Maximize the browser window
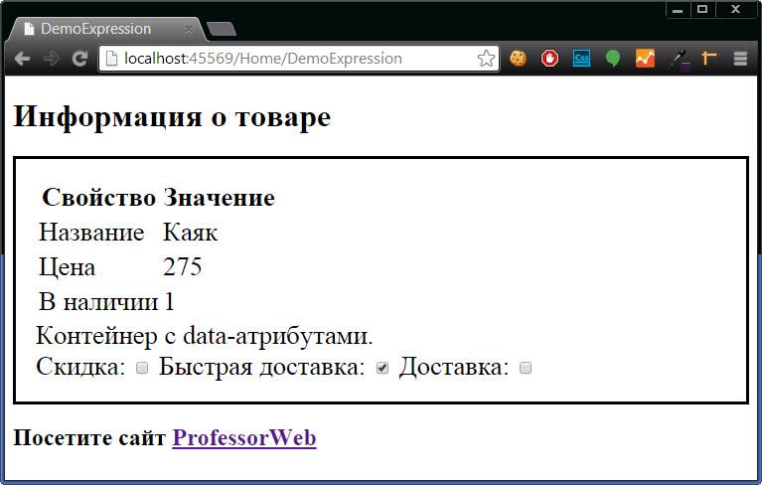The width and height of the screenshot is (762, 485). [x=702, y=9]
